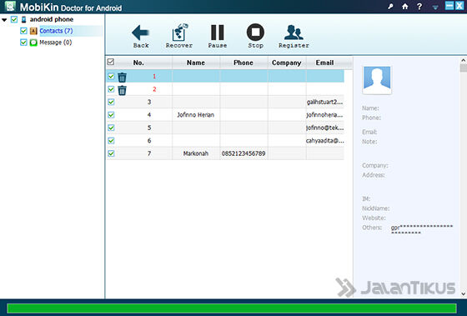467x316 pixels.
Task: Click the Back arrow icon
Action: [140, 33]
